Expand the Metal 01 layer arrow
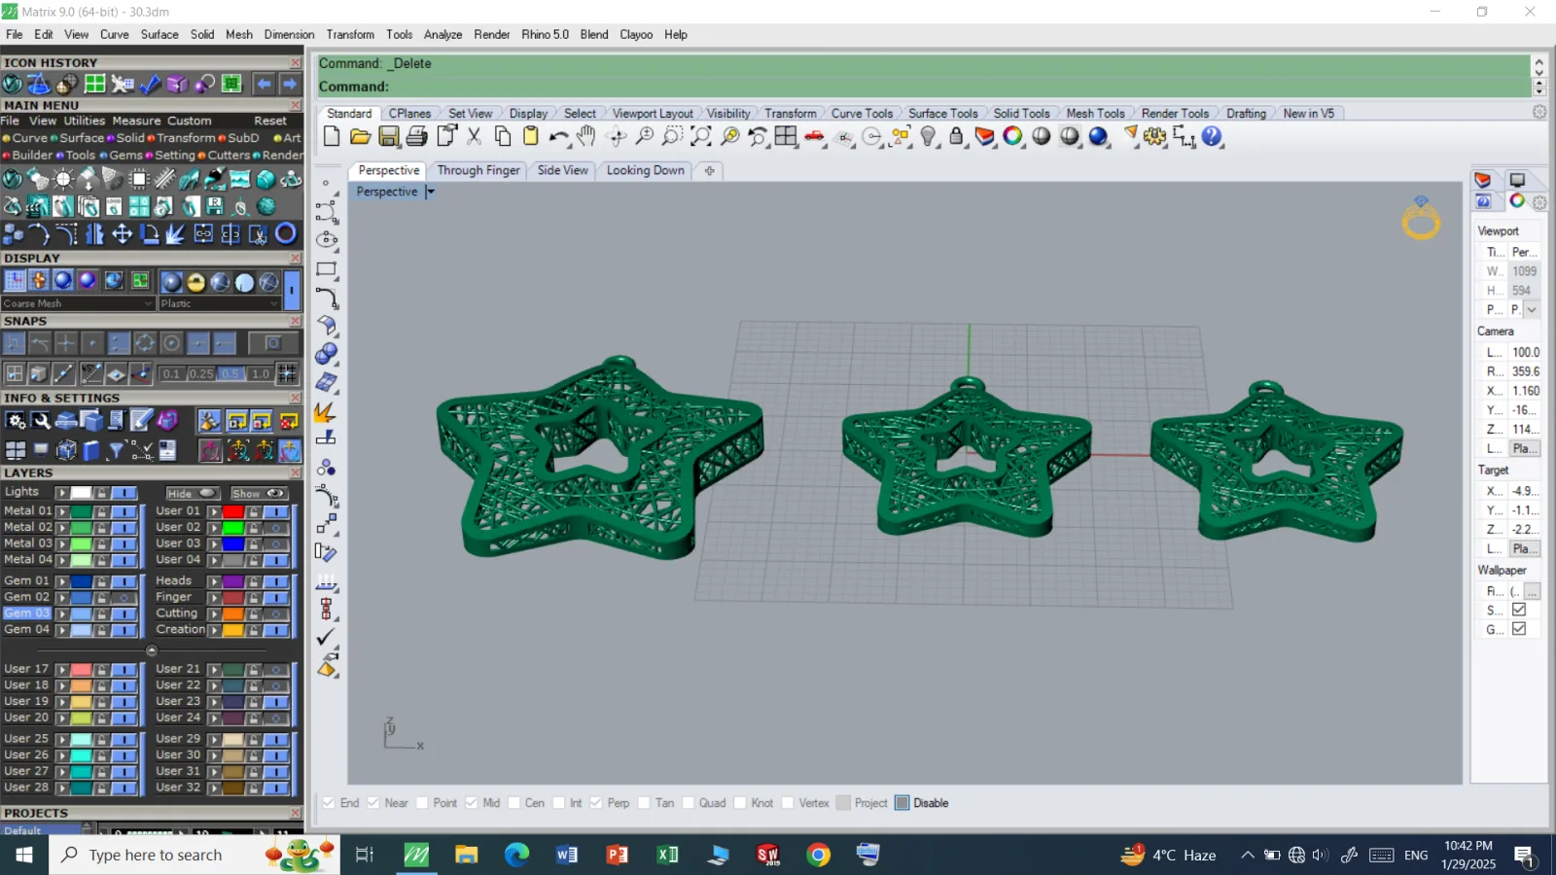1556x875 pixels. click(62, 511)
